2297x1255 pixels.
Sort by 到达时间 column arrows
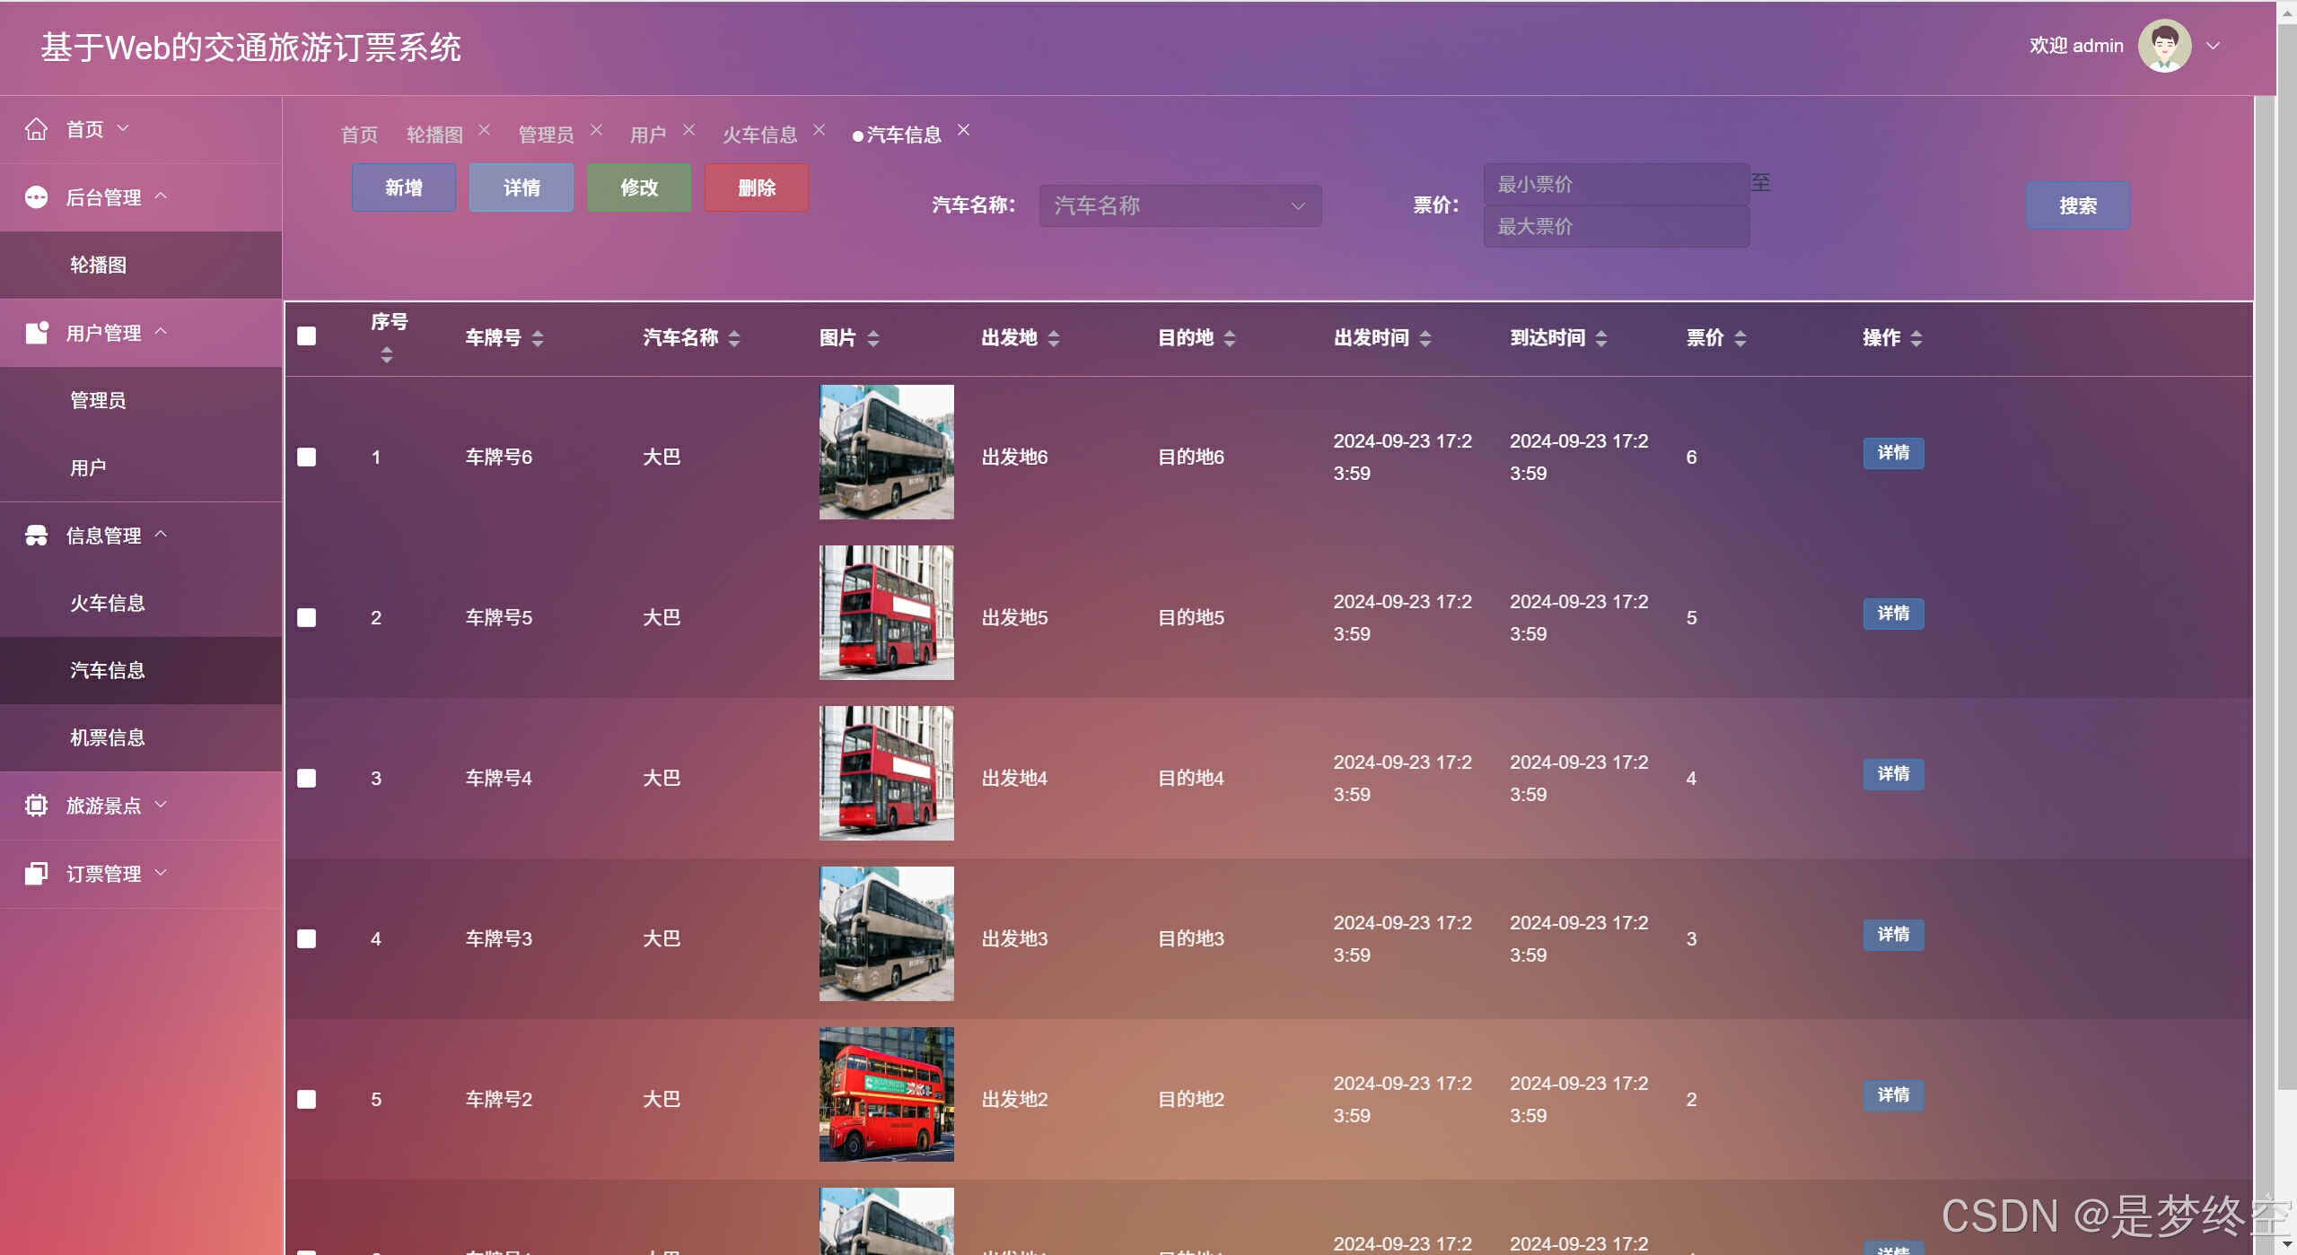tap(1601, 338)
